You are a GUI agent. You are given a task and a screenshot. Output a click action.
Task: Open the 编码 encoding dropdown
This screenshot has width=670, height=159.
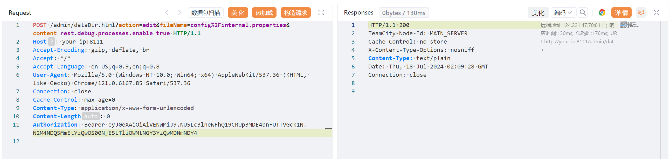tap(563, 12)
